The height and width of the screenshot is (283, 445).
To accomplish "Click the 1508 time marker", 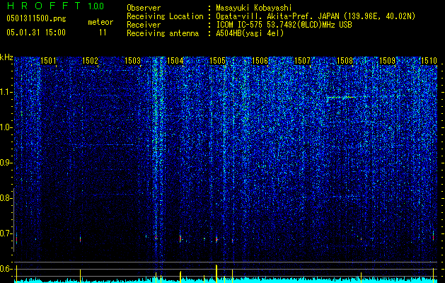I will [x=345, y=61].
